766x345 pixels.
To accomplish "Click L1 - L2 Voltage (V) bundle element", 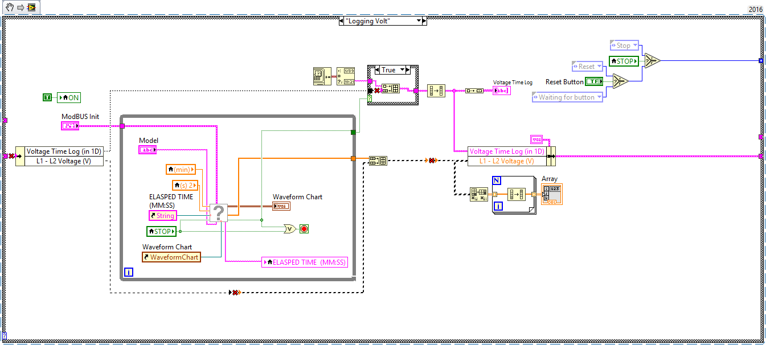I will coord(507,161).
